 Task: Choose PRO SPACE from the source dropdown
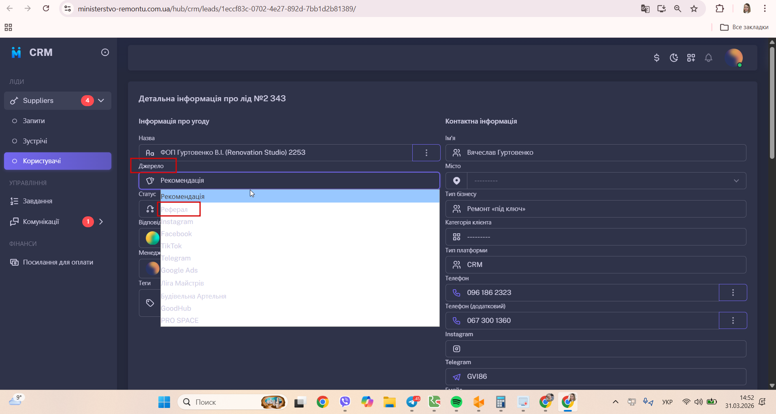click(x=300, y=320)
